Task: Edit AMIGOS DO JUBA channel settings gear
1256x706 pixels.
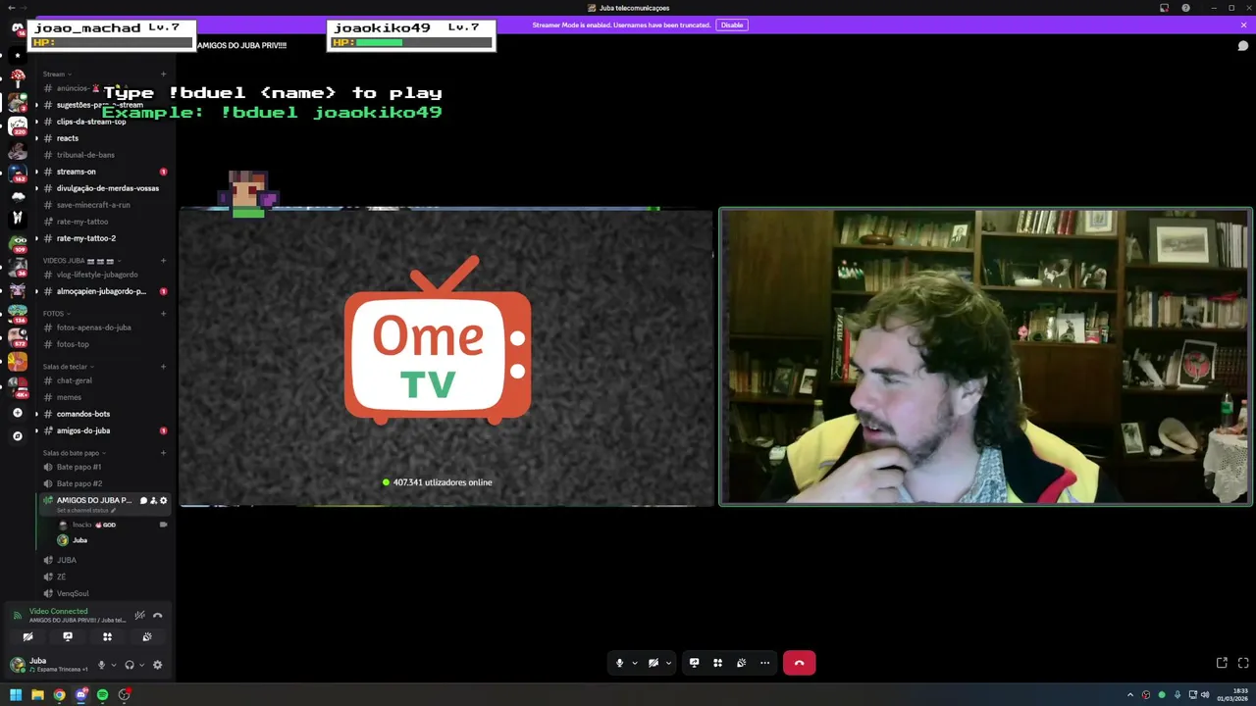Action: coord(163,500)
